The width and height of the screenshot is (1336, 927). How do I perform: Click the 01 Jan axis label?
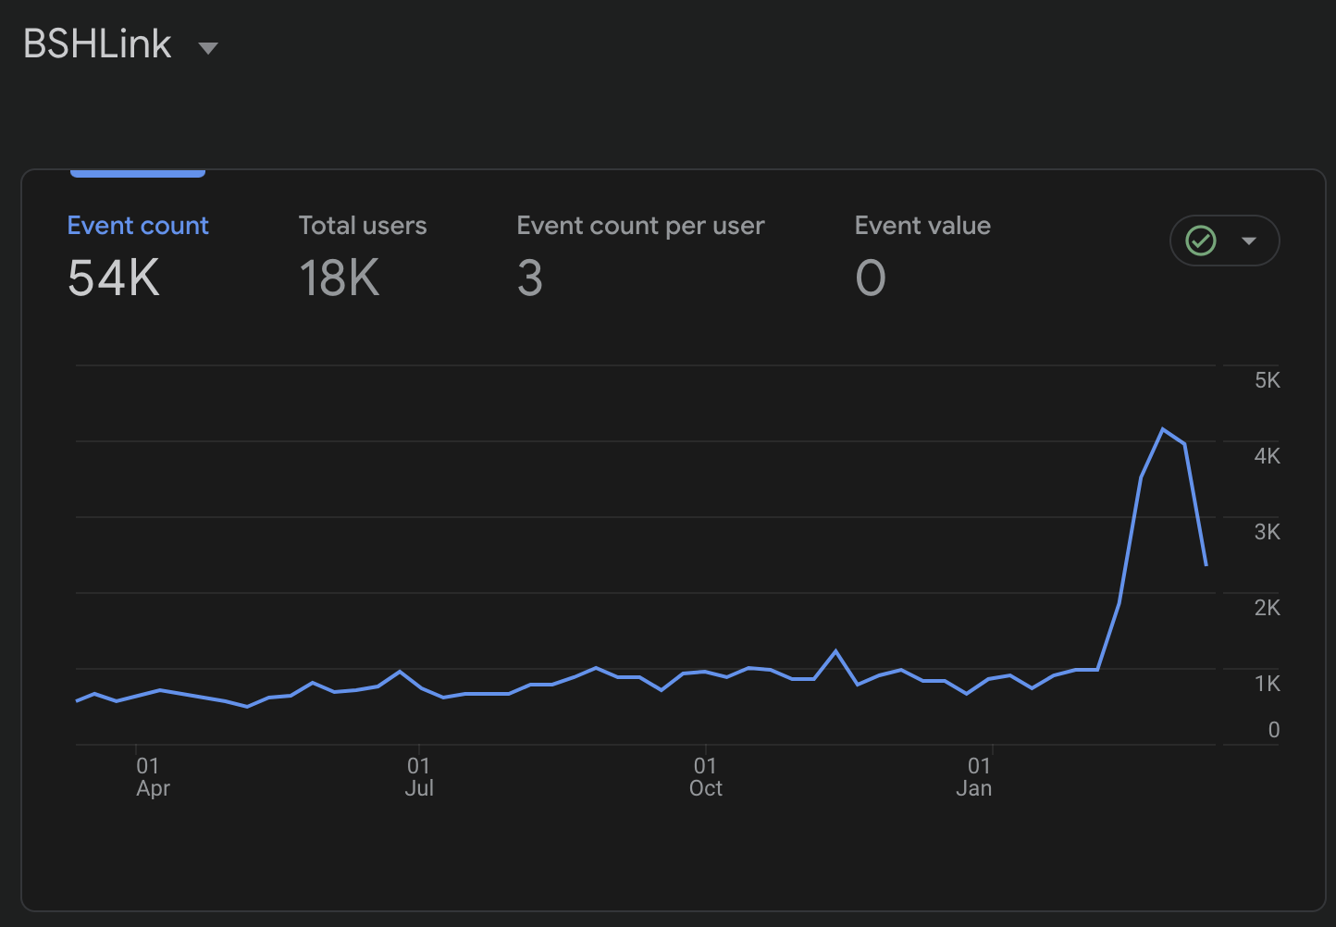click(x=974, y=777)
